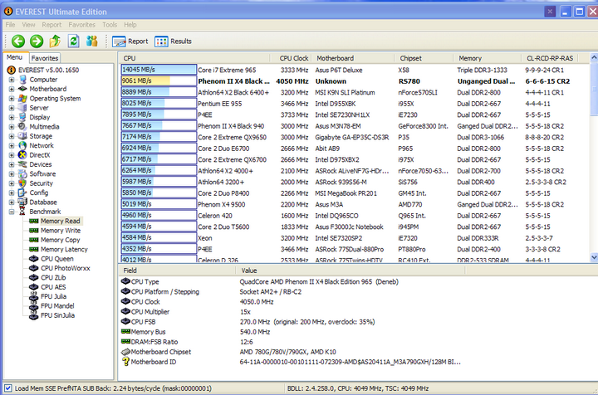Viewport: 598px width, 395px height.
Task: Expand the Storage tree node
Action: tap(12, 136)
